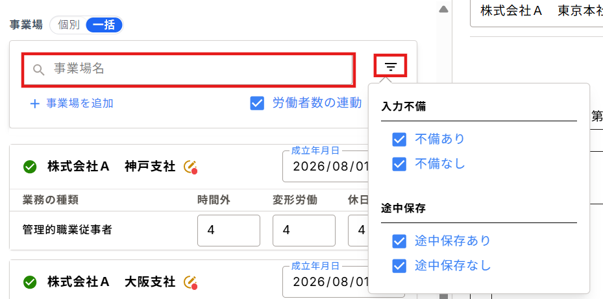This screenshot has height=299, width=603.
Task: Click the plus icon for 事業場を追加
Action: [x=34, y=104]
